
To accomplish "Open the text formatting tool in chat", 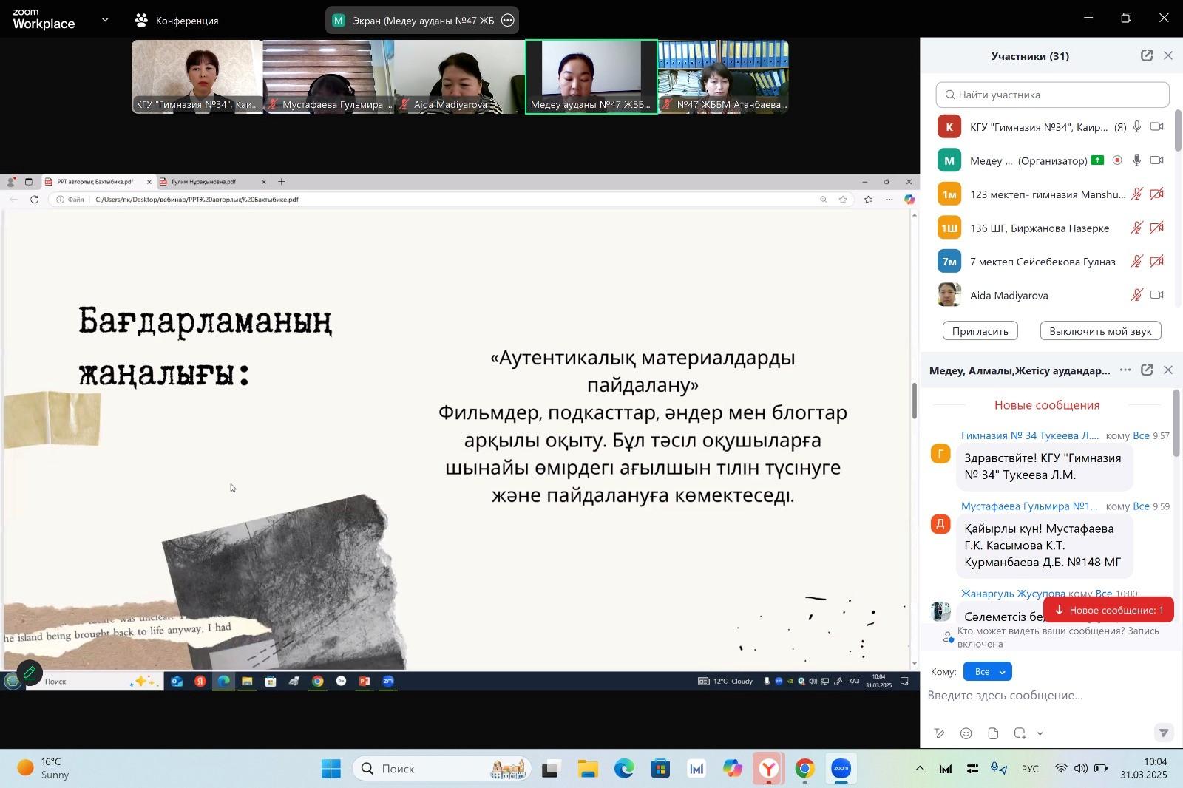I will (x=939, y=733).
